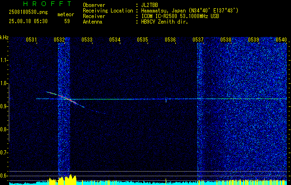Screen dimensions: 291x185
Task: Click the 0.9 kHz axis label
Action: pos(4,106)
